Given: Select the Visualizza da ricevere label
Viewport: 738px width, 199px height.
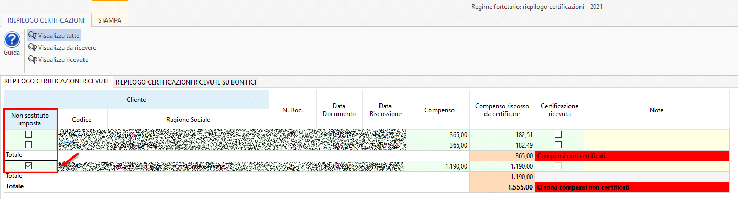Looking at the screenshot, I should tap(67, 48).
